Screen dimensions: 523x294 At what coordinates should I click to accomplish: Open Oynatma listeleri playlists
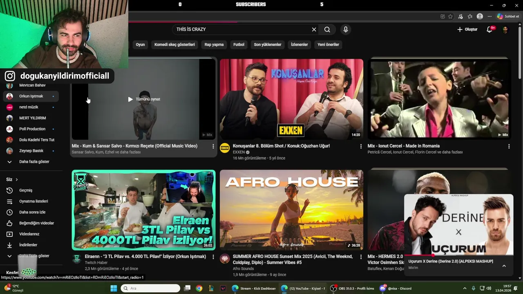[x=31, y=201]
